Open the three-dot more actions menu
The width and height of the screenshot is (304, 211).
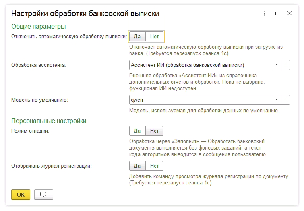[x=265, y=13]
